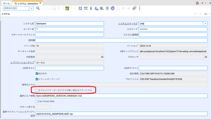
Task: Click the バージョン field showing 2024-12-24
Action: (x=173, y=46)
